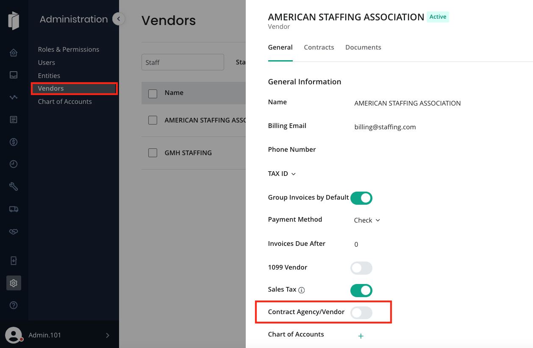Open the document list icon

[14, 120]
